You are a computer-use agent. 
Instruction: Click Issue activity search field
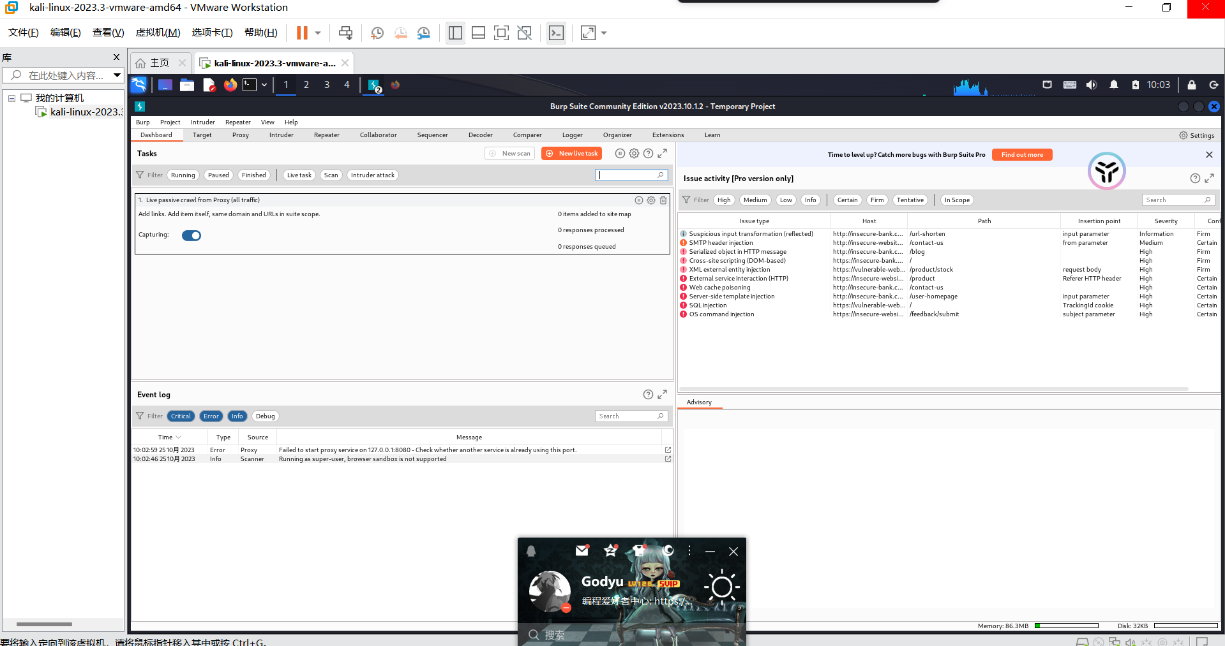click(x=1178, y=200)
